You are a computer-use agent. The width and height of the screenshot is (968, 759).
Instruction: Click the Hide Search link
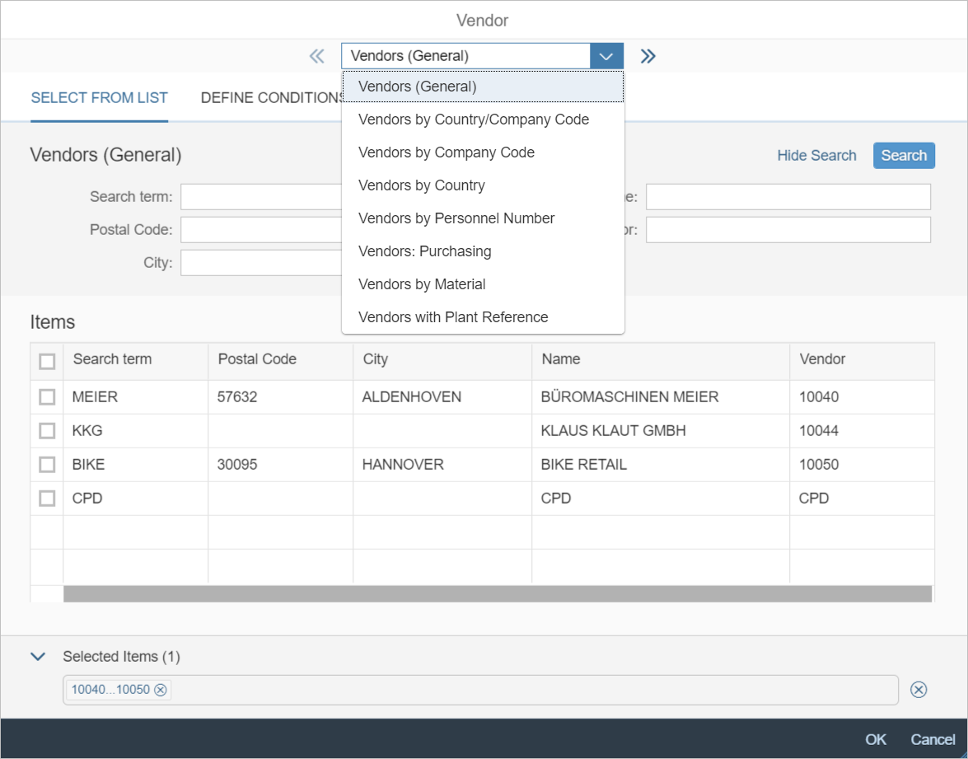tap(816, 156)
